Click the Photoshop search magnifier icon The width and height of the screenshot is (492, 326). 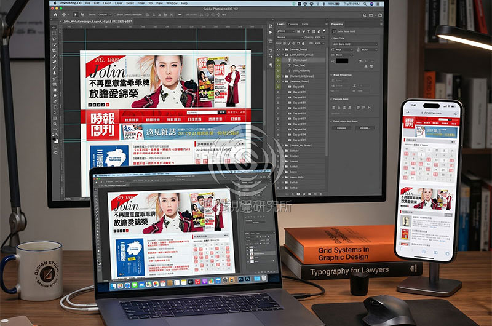[x=364, y=15]
